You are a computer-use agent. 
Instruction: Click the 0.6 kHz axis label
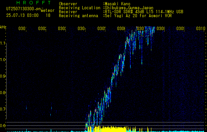click(3, 125)
